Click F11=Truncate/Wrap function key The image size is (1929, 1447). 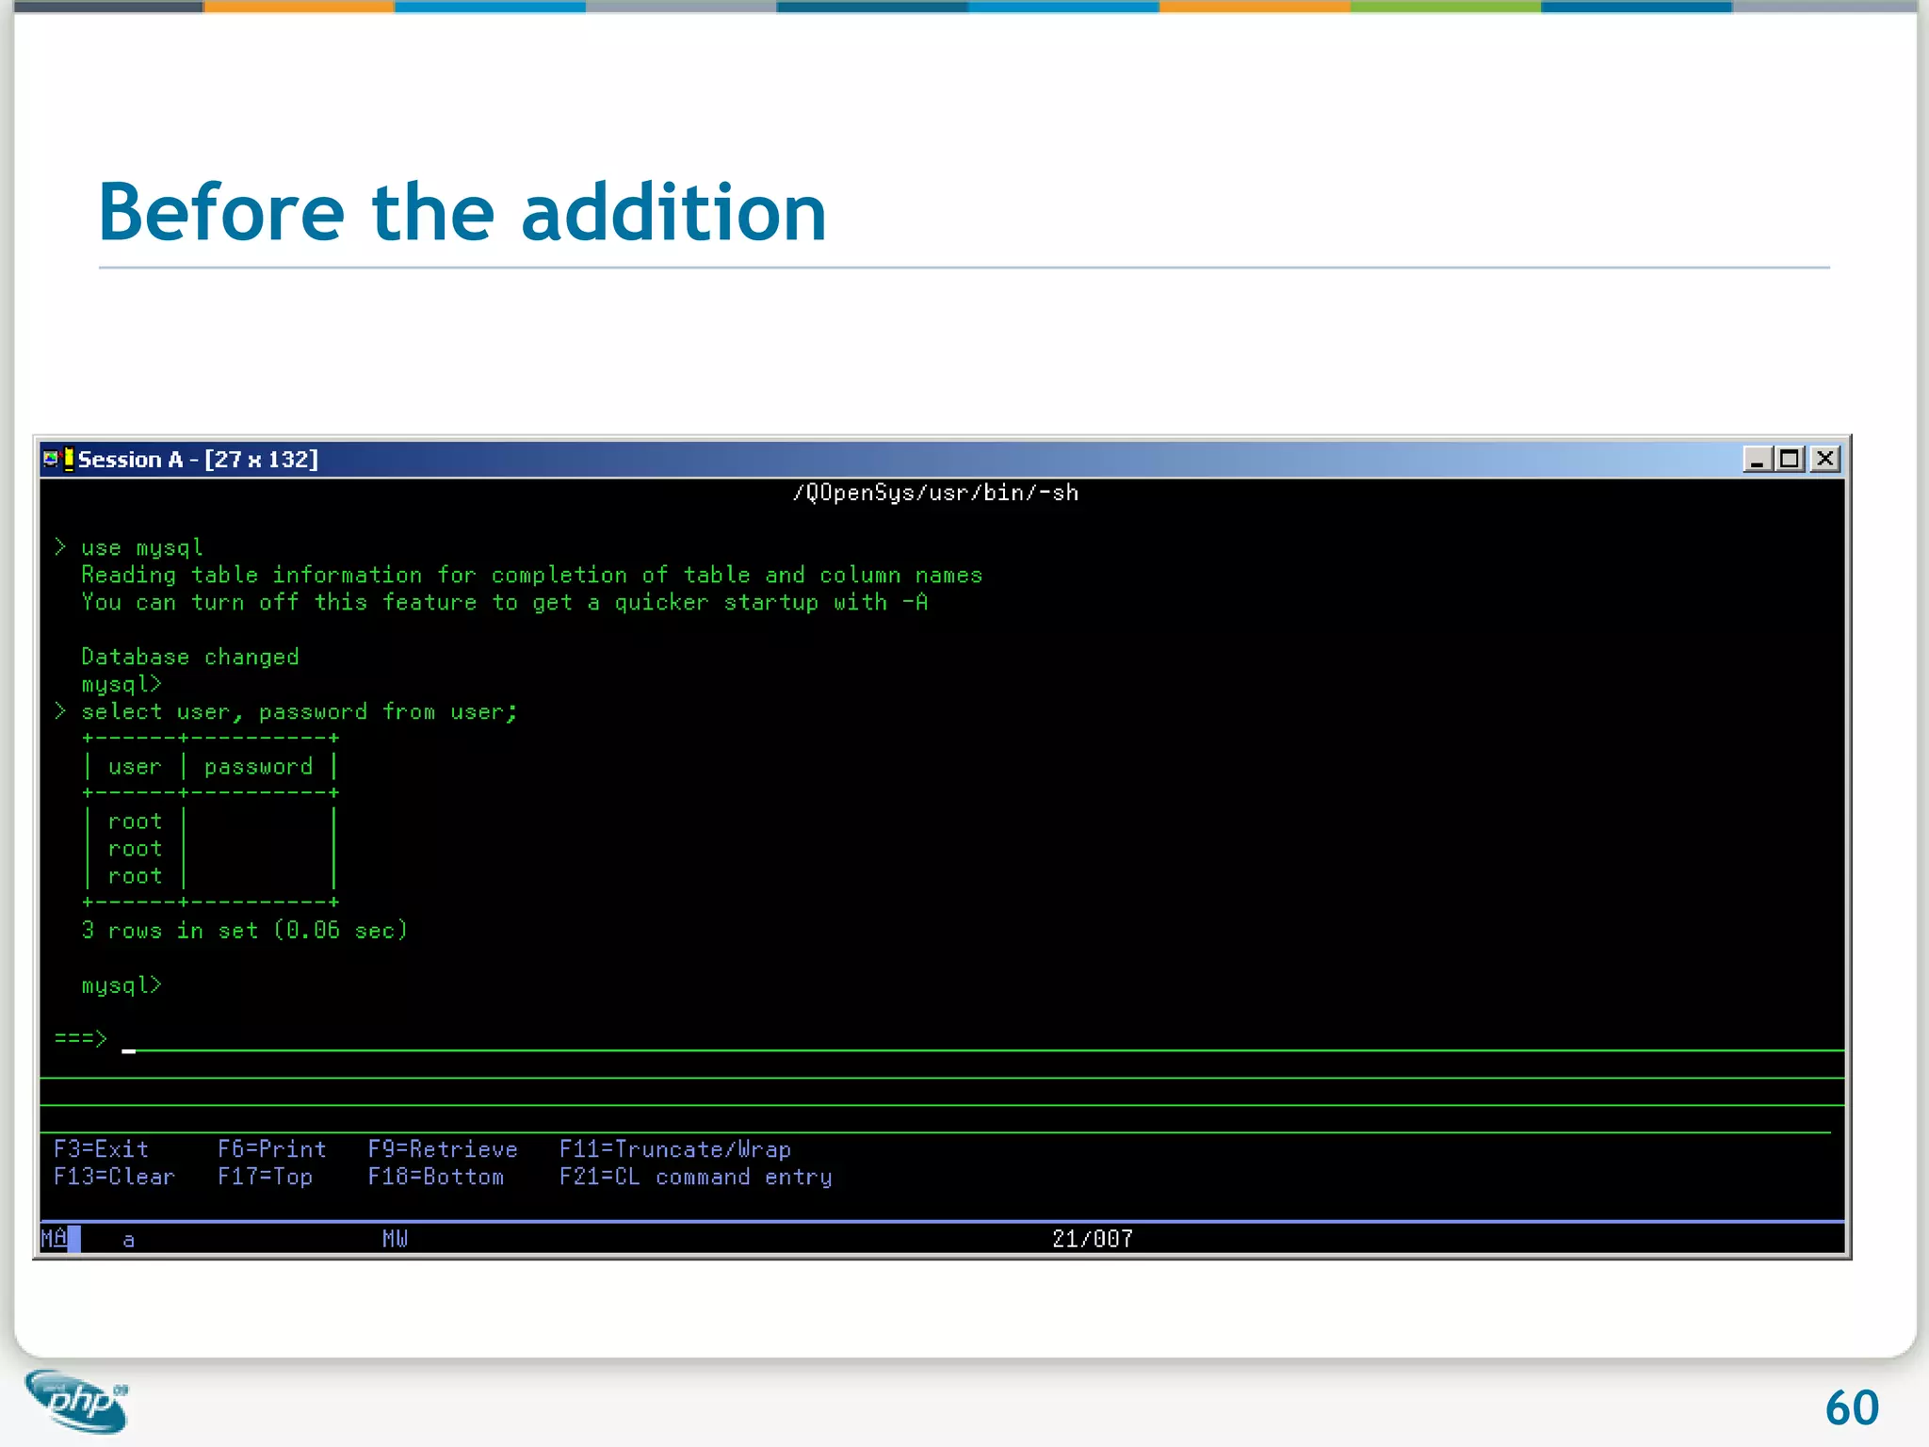(x=674, y=1149)
